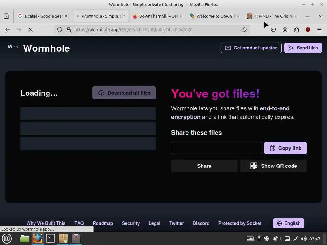The height and width of the screenshot is (245, 327).
Task: Open the English language selector
Action: [289, 223]
